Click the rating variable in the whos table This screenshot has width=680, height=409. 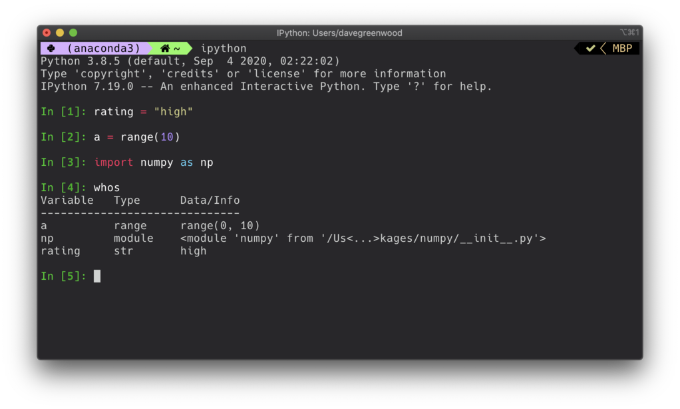click(61, 250)
